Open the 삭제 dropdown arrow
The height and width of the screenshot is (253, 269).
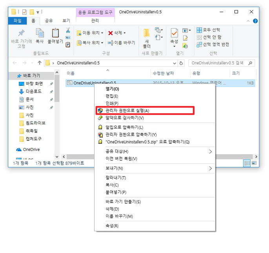[125, 33]
